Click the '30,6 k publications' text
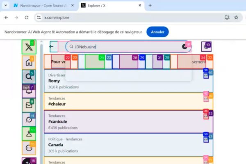 pos(64,87)
